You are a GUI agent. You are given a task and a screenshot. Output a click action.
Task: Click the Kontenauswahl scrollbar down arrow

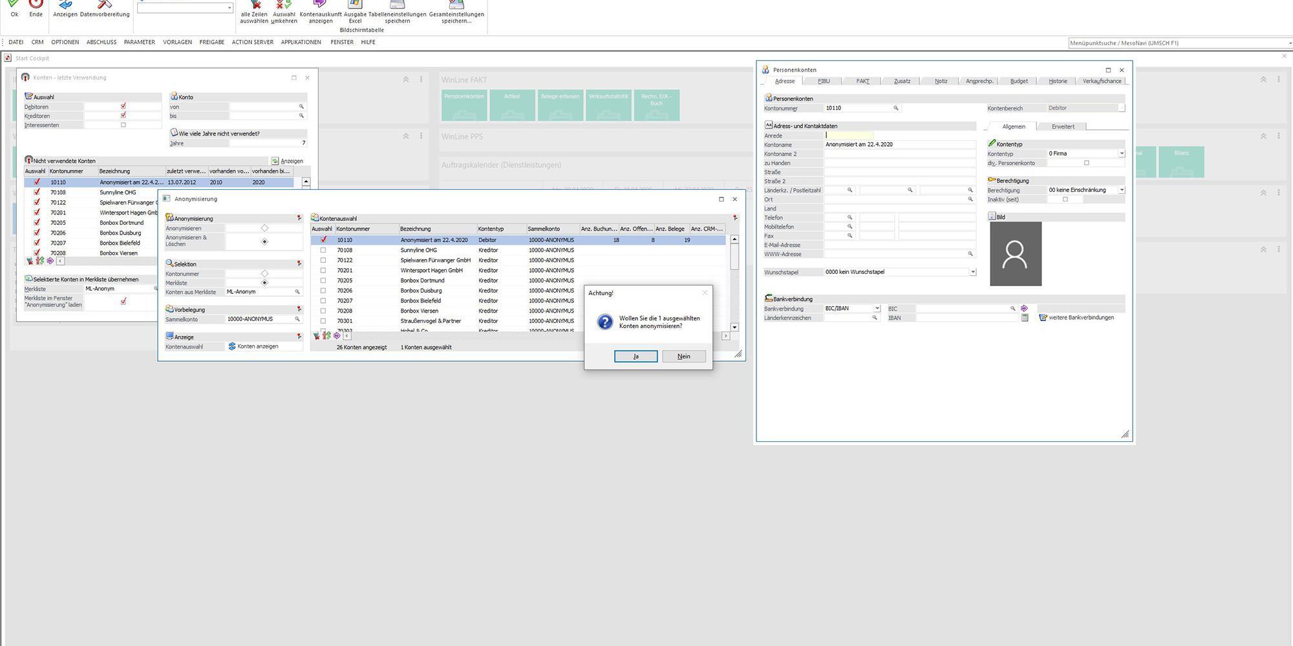click(x=734, y=328)
